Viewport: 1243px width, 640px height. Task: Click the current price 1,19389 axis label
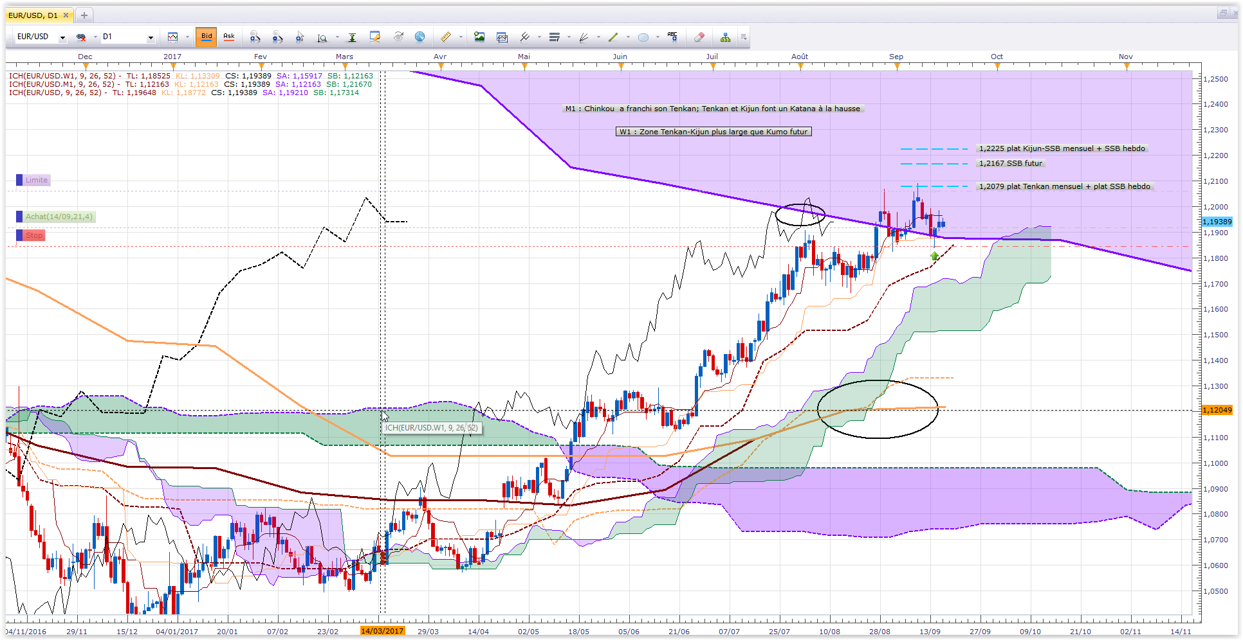pyautogui.click(x=1217, y=222)
